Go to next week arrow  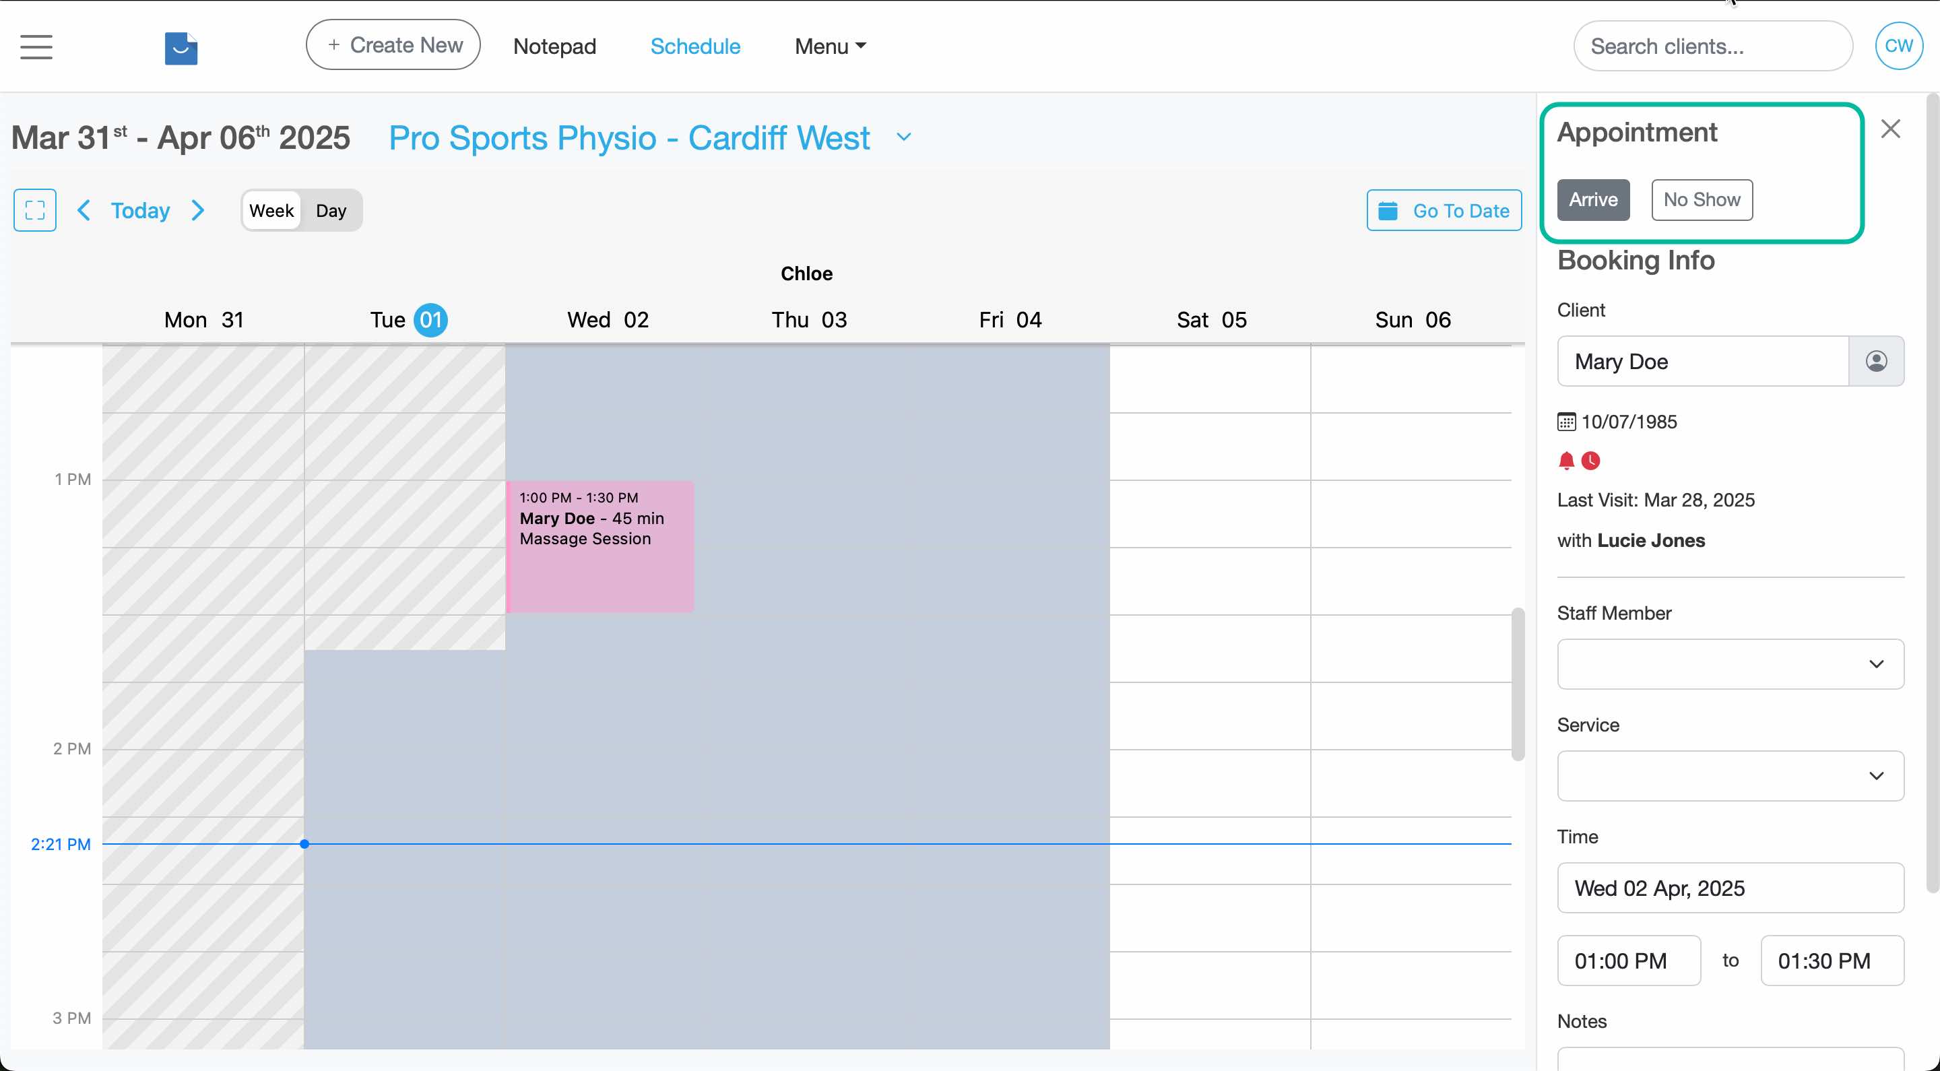coord(198,210)
